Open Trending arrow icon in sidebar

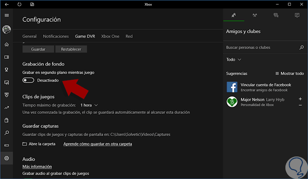[7, 107]
